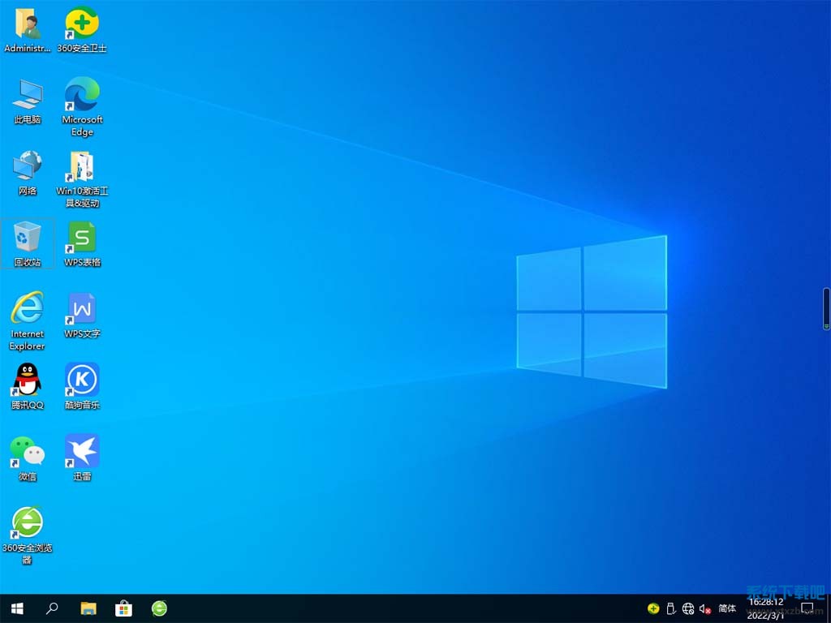Image resolution: width=831 pixels, height=623 pixels.
Task: Select the 迅雷 Thunder download icon
Action: coord(82,453)
